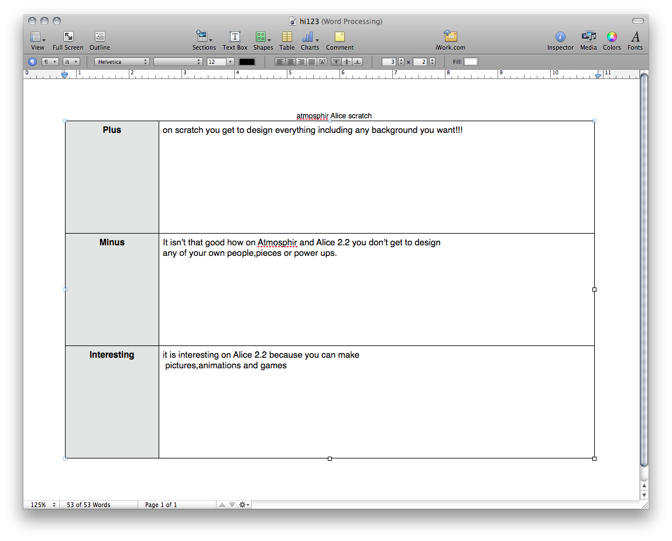672x541 pixels.
Task: Click the 53 of 53 Words counter
Action: pyautogui.click(x=88, y=505)
